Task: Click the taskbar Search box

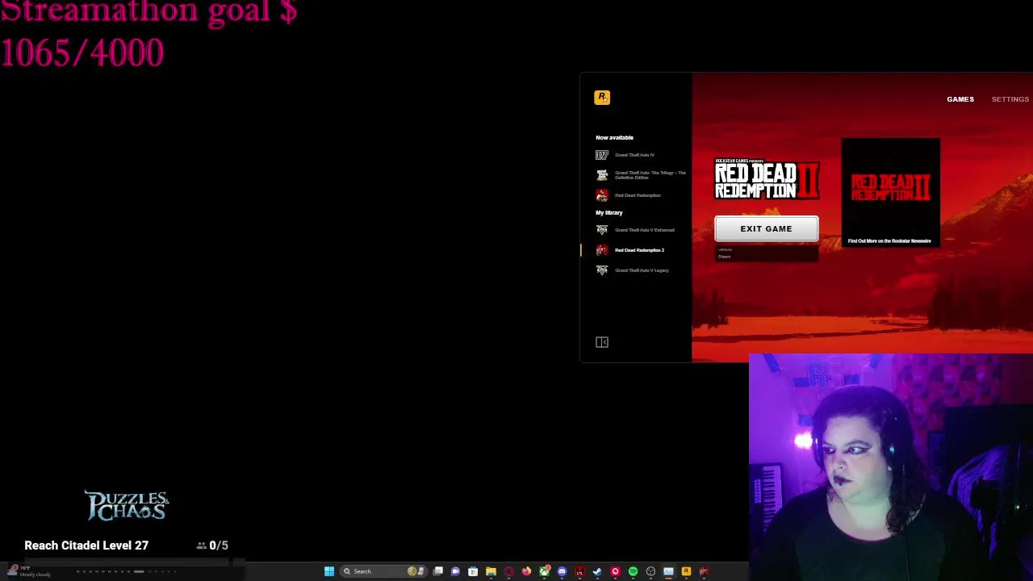Action: [384, 571]
